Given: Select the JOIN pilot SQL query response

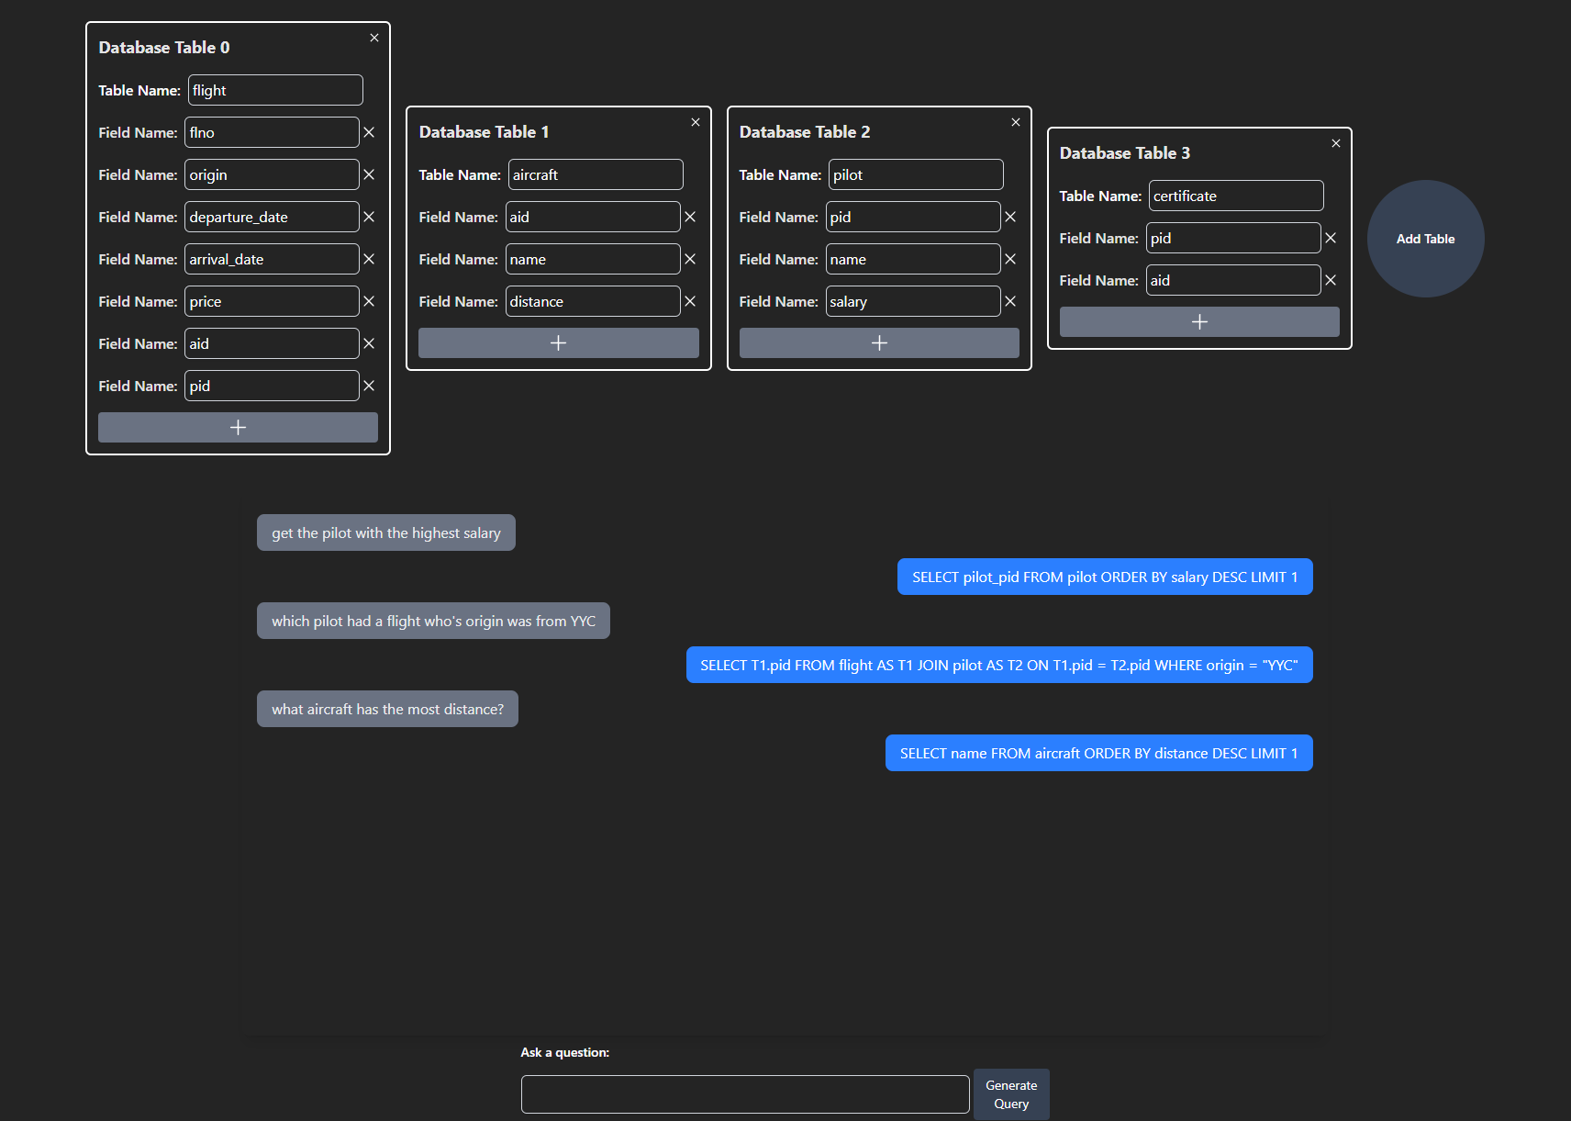Looking at the screenshot, I should coord(999,665).
